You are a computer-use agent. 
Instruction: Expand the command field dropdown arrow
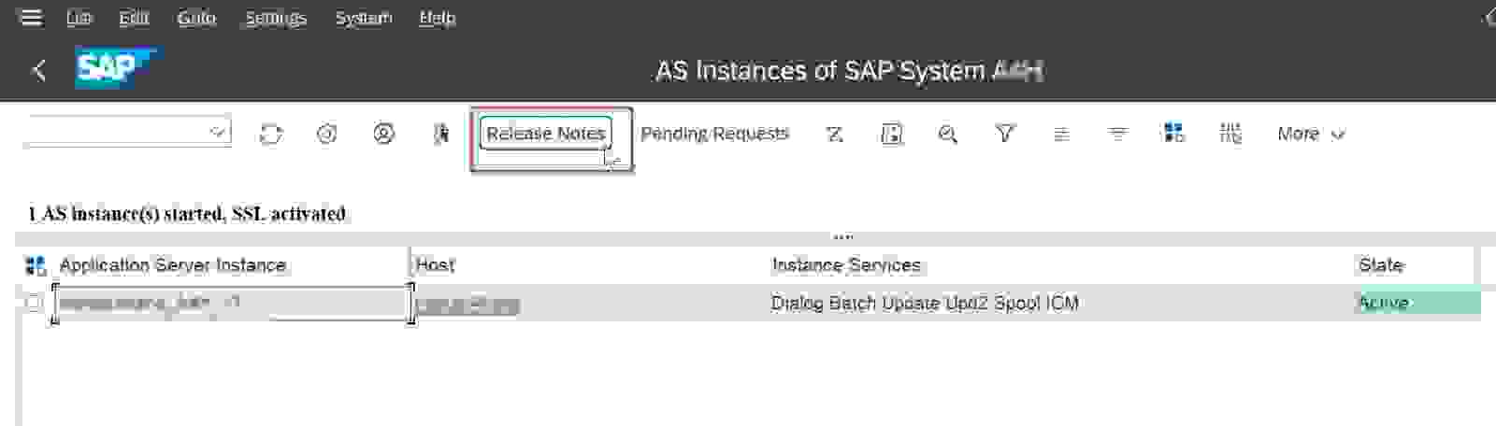pyautogui.click(x=219, y=132)
